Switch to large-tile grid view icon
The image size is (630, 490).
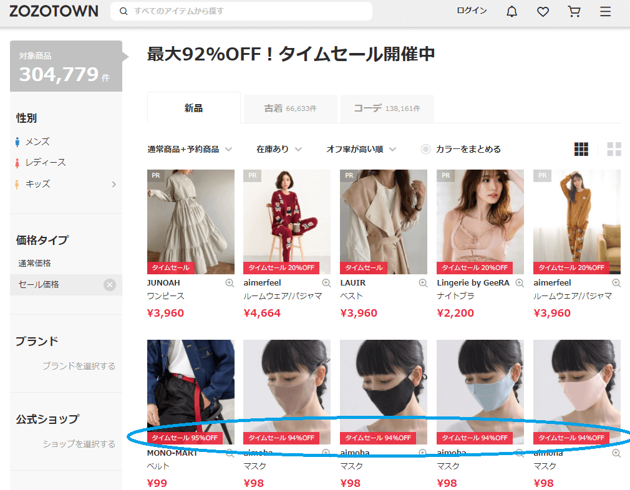click(614, 149)
